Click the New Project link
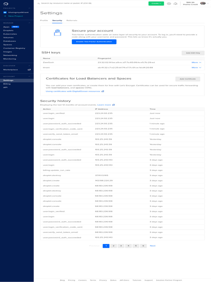This screenshot has width=211, height=282. pos(16,16)
